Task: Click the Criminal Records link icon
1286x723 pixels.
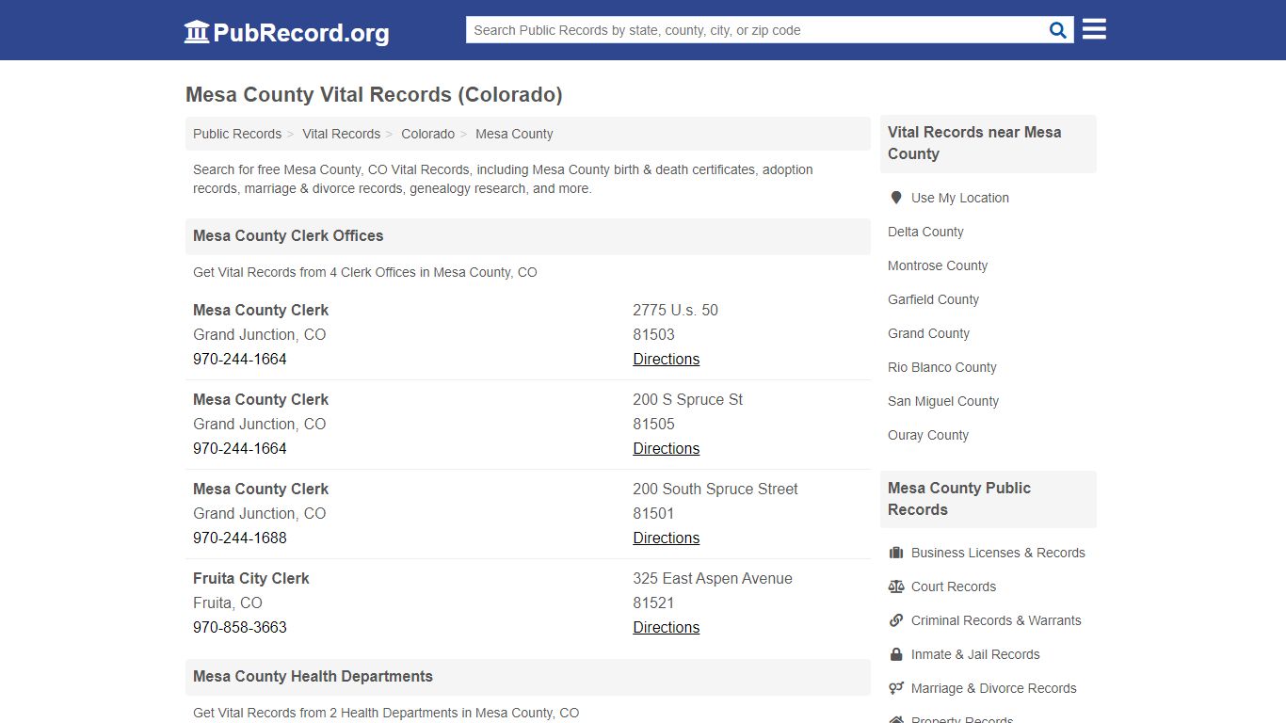Action: [x=896, y=620]
